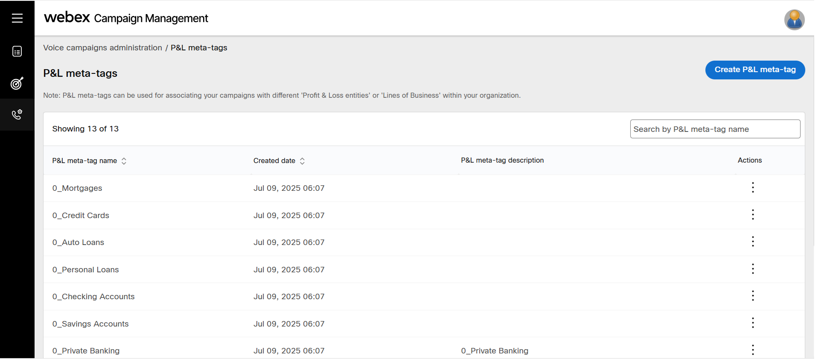Open the voice campaigns phone sidebar icon
The height and width of the screenshot is (359, 818).
pyautogui.click(x=17, y=114)
